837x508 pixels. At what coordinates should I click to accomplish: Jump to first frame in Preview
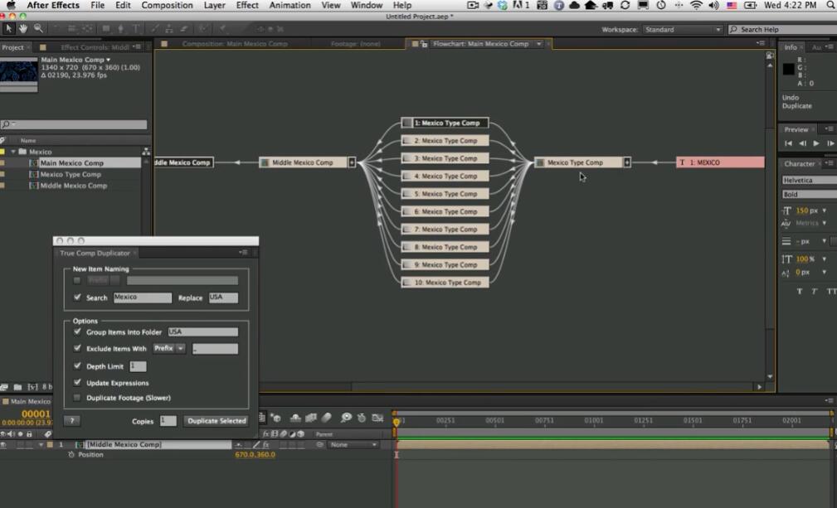click(788, 143)
